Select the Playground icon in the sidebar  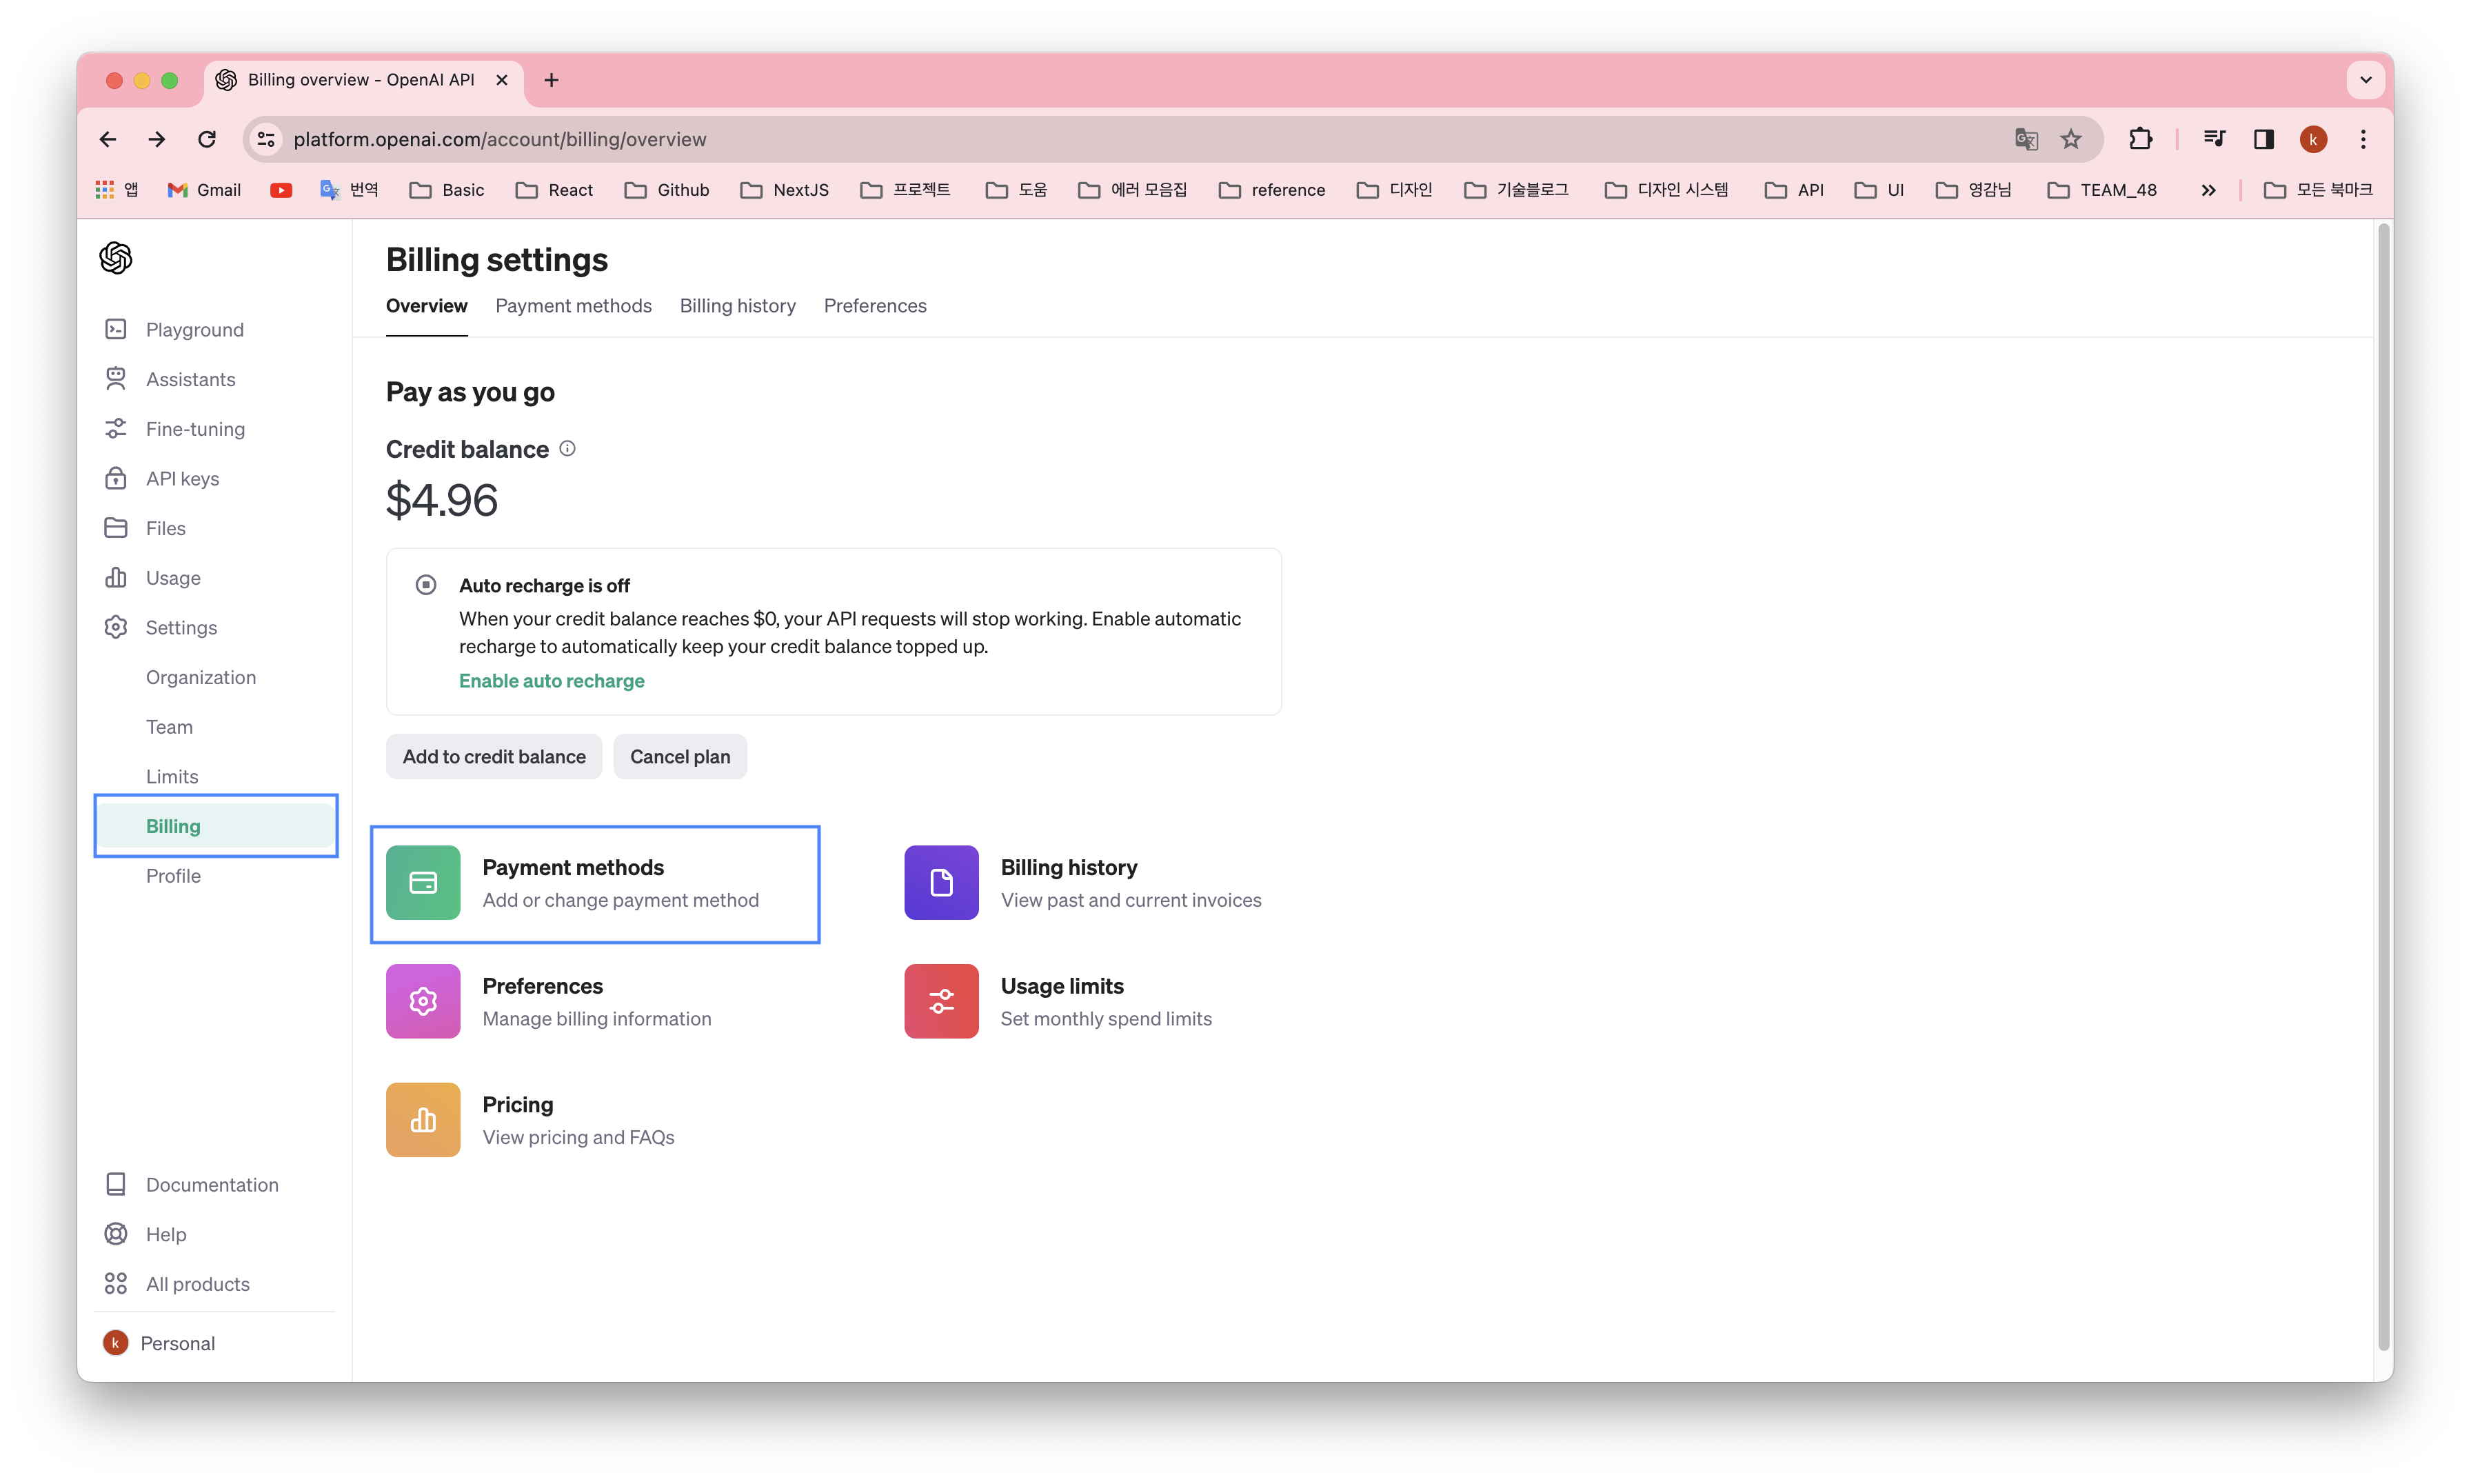pyautogui.click(x=116, y=328)
